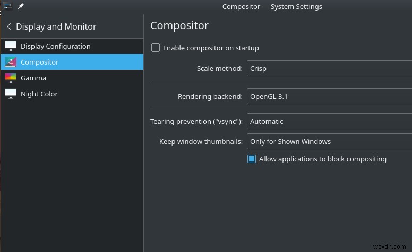Click the Compositor — System Settings title bar

coord(272,6)
